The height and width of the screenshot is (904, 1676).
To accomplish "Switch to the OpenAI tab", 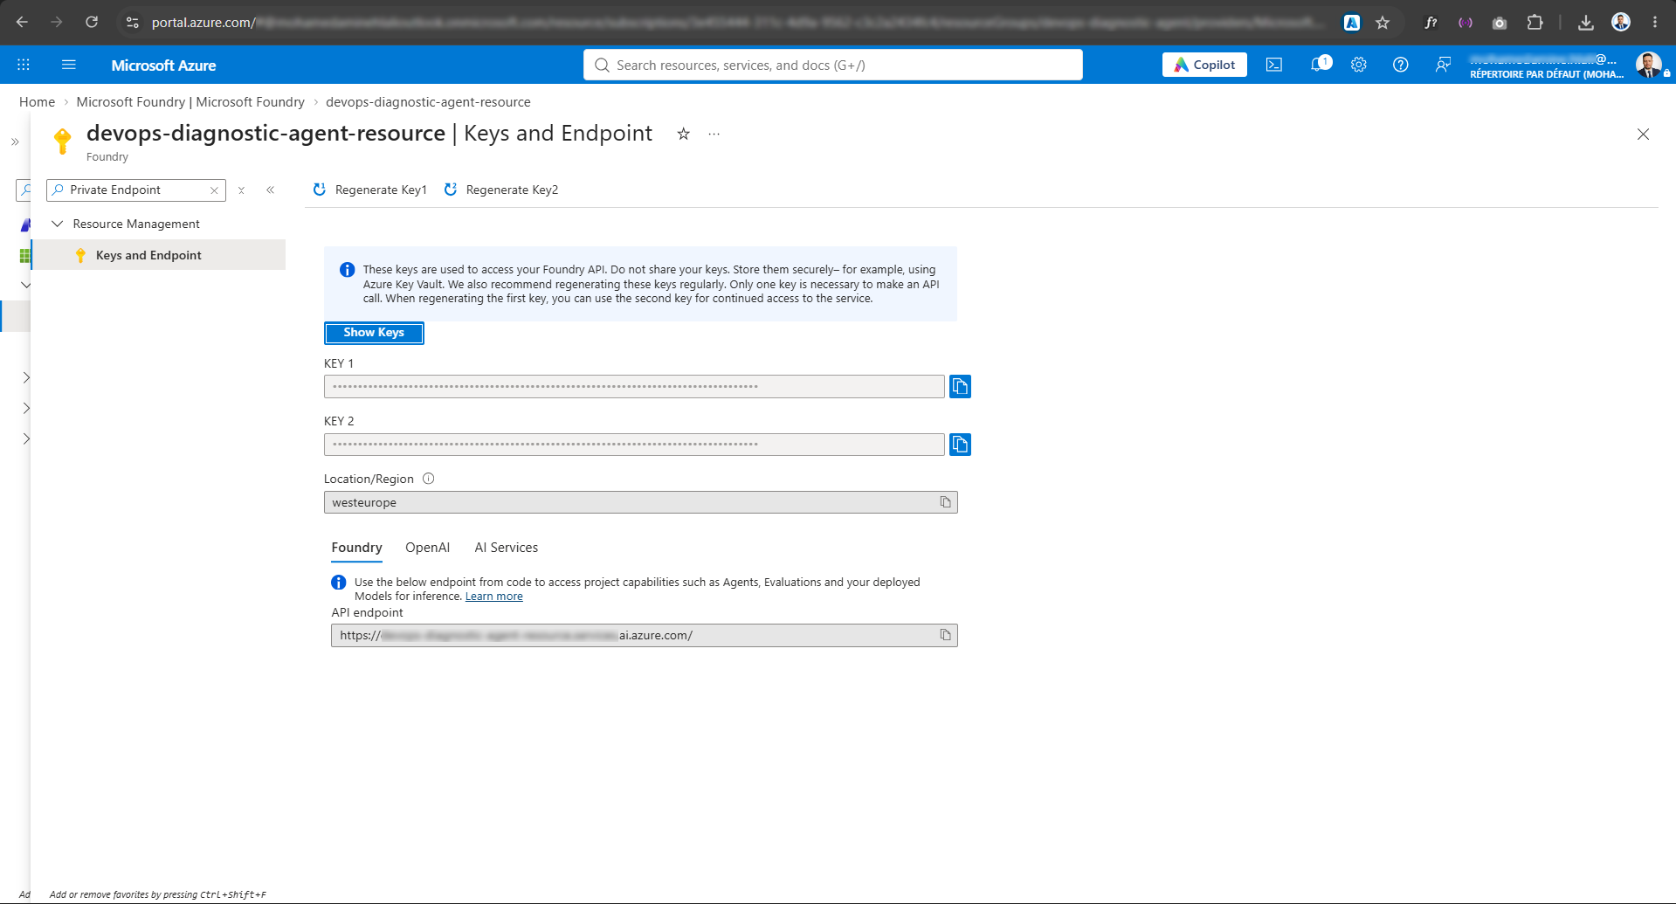I will (x=427, y=548).
